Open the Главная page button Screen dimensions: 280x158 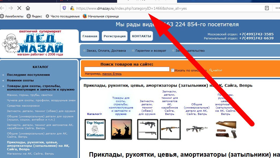click(x=90, y=36)
